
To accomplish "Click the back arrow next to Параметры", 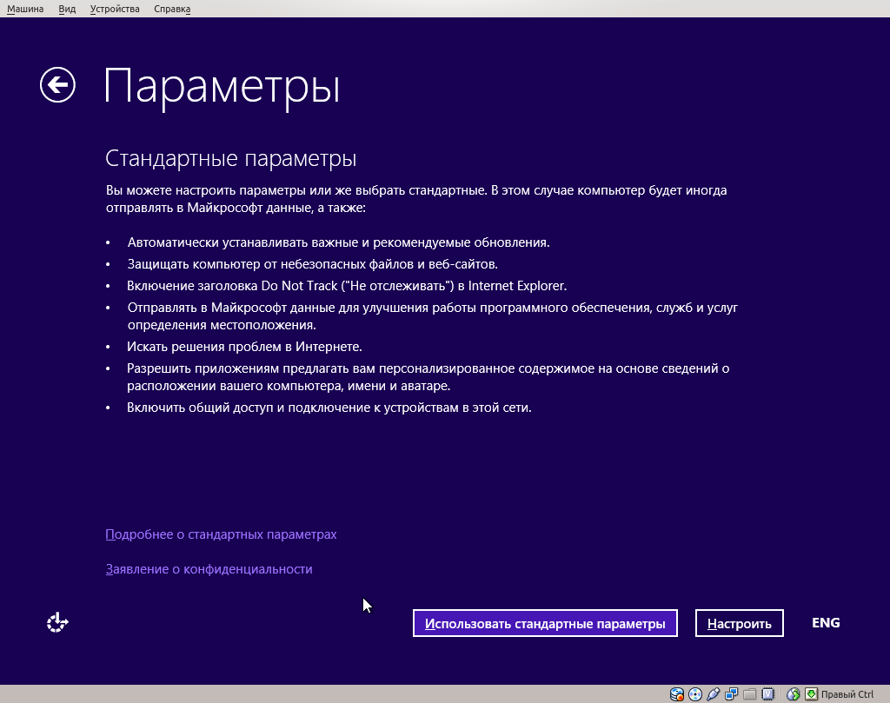I will 57,84.
